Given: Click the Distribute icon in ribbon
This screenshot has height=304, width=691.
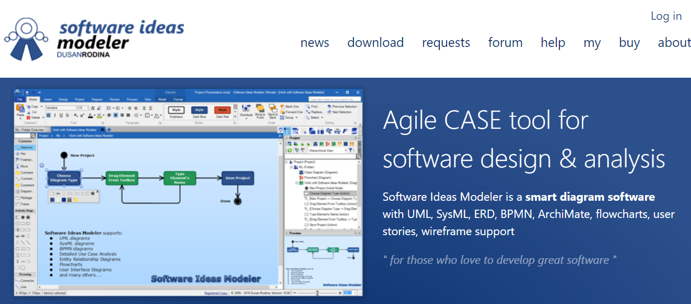Looking at the screenshot, I should (x=246, y=112).
